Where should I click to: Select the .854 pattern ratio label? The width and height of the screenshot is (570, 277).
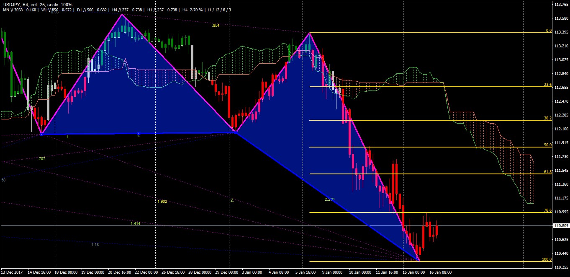(x=216, y=26)
